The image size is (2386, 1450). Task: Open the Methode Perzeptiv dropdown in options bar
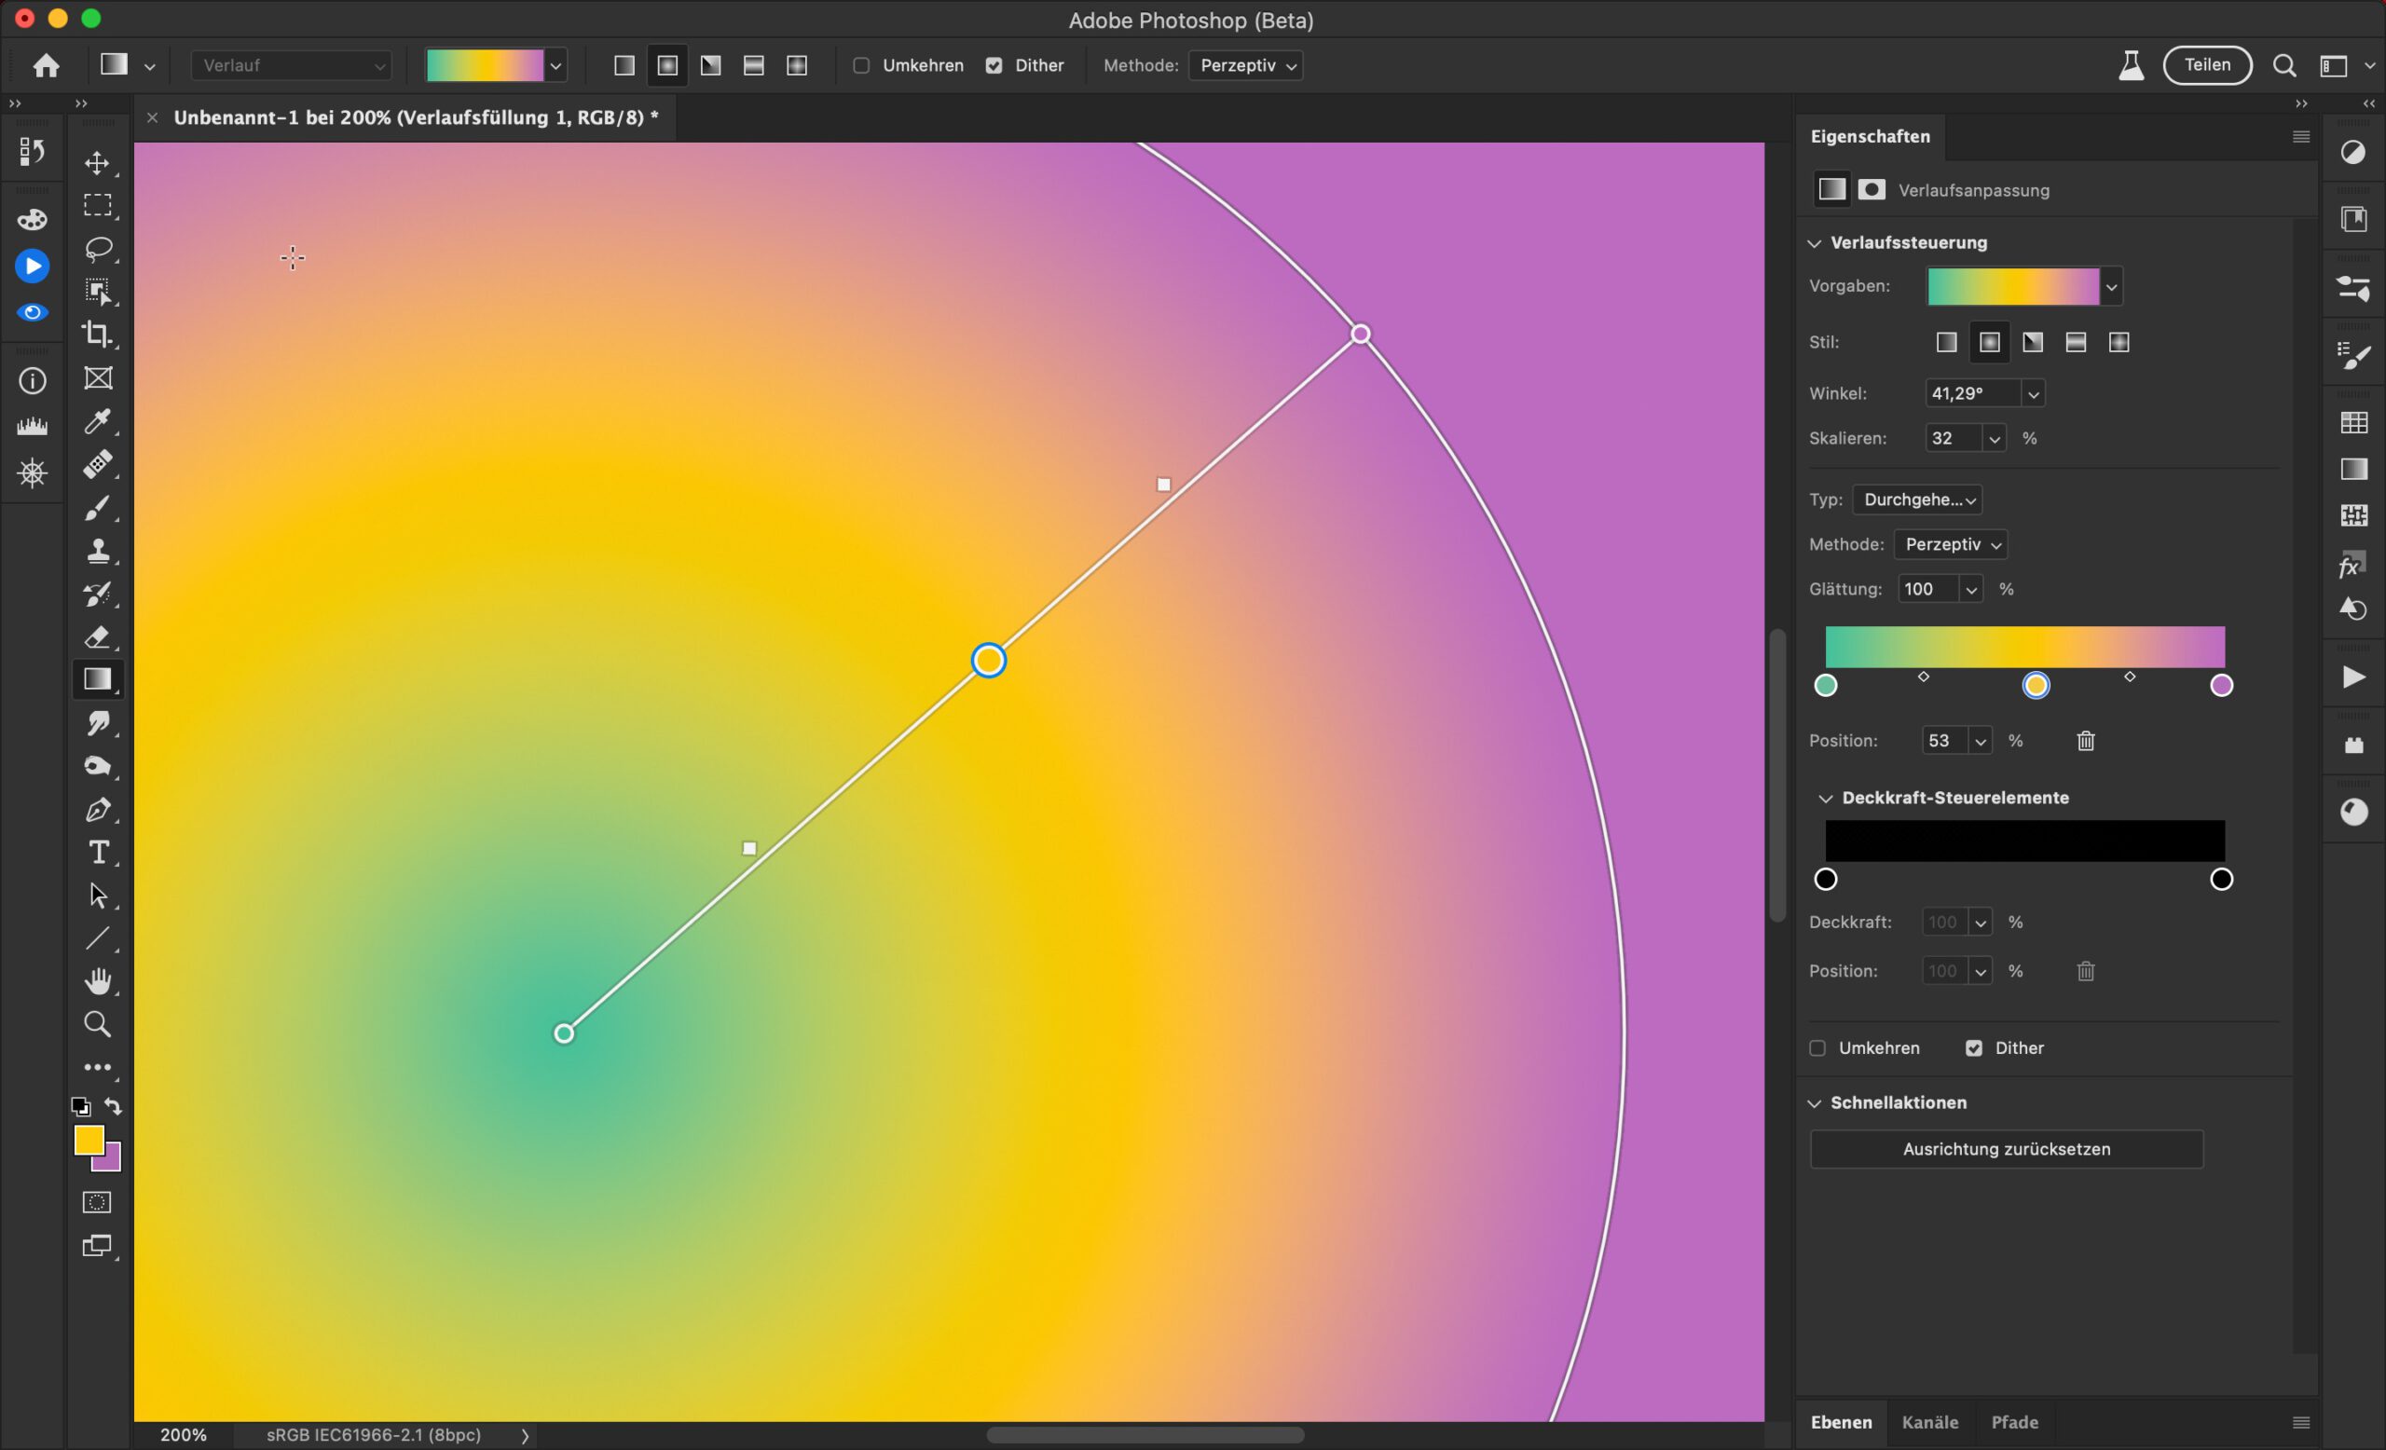(x=1245, y=66)
